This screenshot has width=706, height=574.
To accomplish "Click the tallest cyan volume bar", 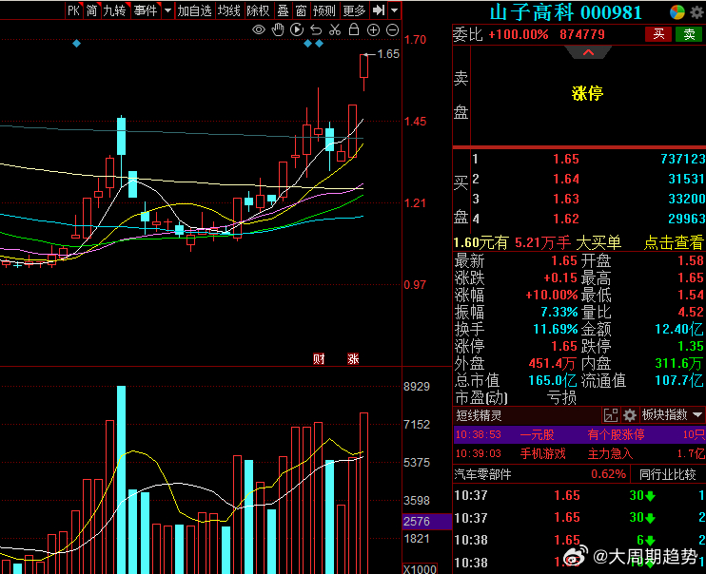I will coord(121,480).
